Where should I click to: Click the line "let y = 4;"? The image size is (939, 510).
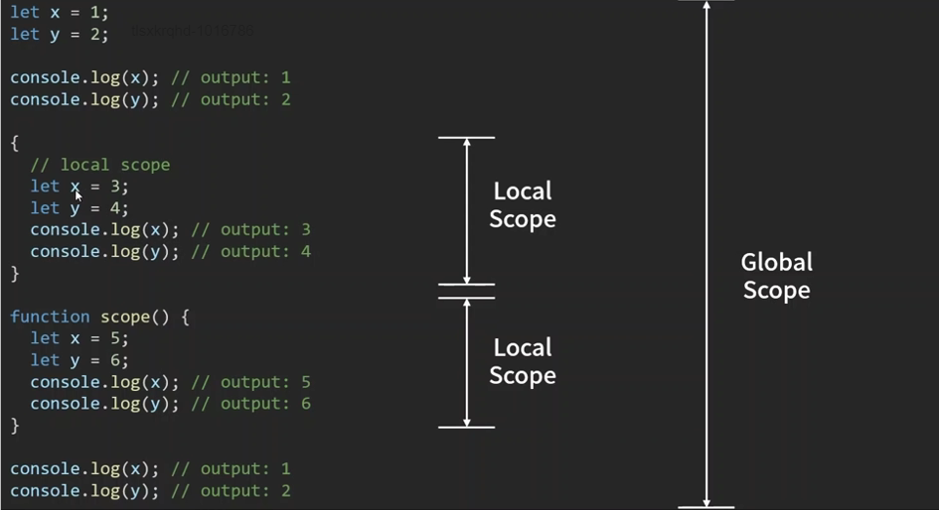[79, 208]
